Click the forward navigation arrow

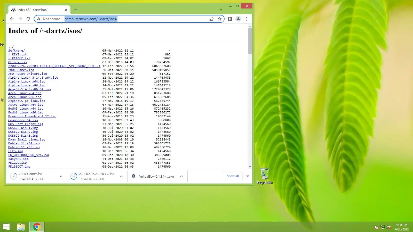click(x=20, y=19)
